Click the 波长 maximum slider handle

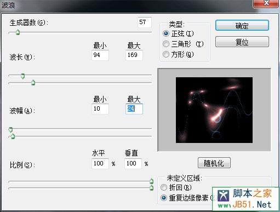tap(33, 82)
